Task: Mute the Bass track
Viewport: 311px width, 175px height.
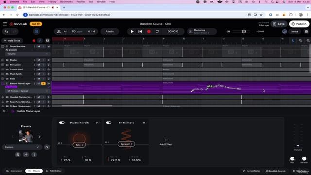Action: pyautogui.click(x=39, y=79)
